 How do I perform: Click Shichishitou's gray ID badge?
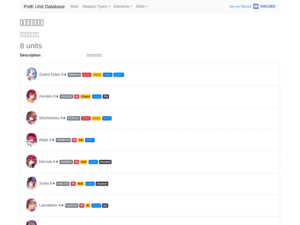(x=73, y=118)
